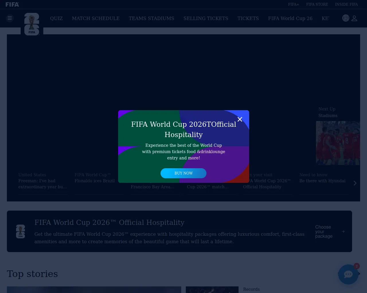
Task: Click the Records story label
Action: pos(251,289)
